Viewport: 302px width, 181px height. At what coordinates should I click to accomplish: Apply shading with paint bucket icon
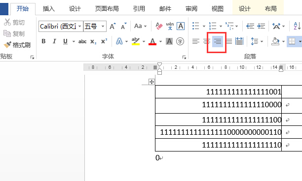pyautogui.click(x=275, y=41)
